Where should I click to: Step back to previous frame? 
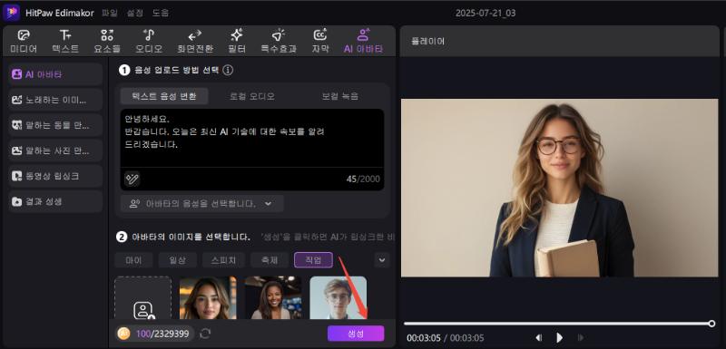tap(538, 338)
